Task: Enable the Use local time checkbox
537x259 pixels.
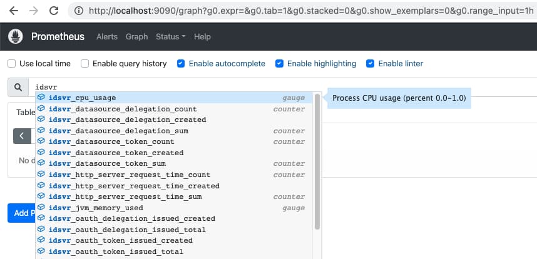Action: [12, 64]
